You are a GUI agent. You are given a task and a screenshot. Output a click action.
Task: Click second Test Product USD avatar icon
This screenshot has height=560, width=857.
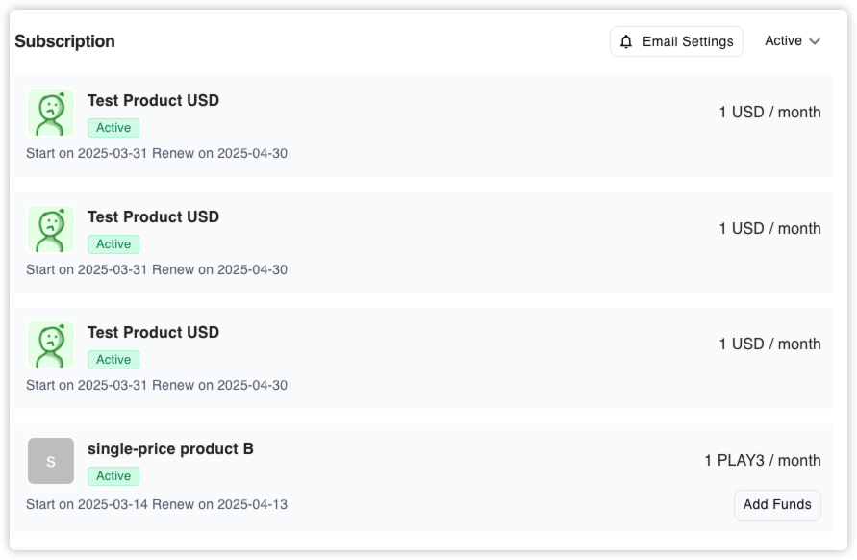pos(51,230)
